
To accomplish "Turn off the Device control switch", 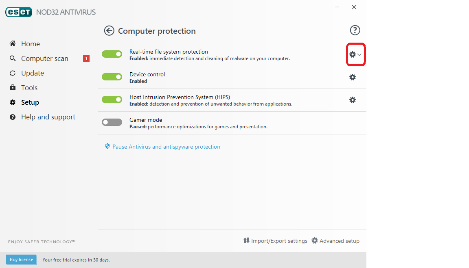I will 112,77.
